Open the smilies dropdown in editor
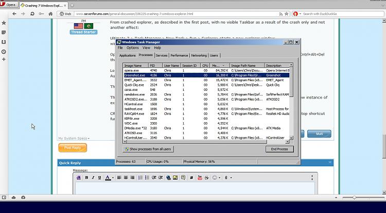The height and width of the screenshot is (213, 386). click(x=219, y=178)
